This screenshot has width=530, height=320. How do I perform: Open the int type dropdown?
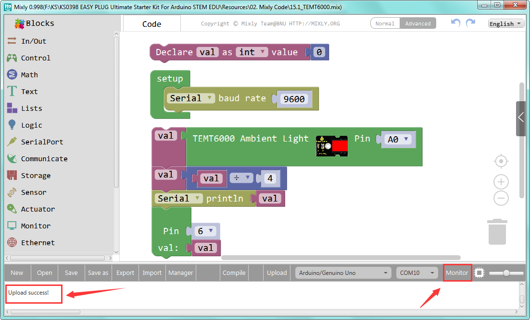click(x=252, y=52)
